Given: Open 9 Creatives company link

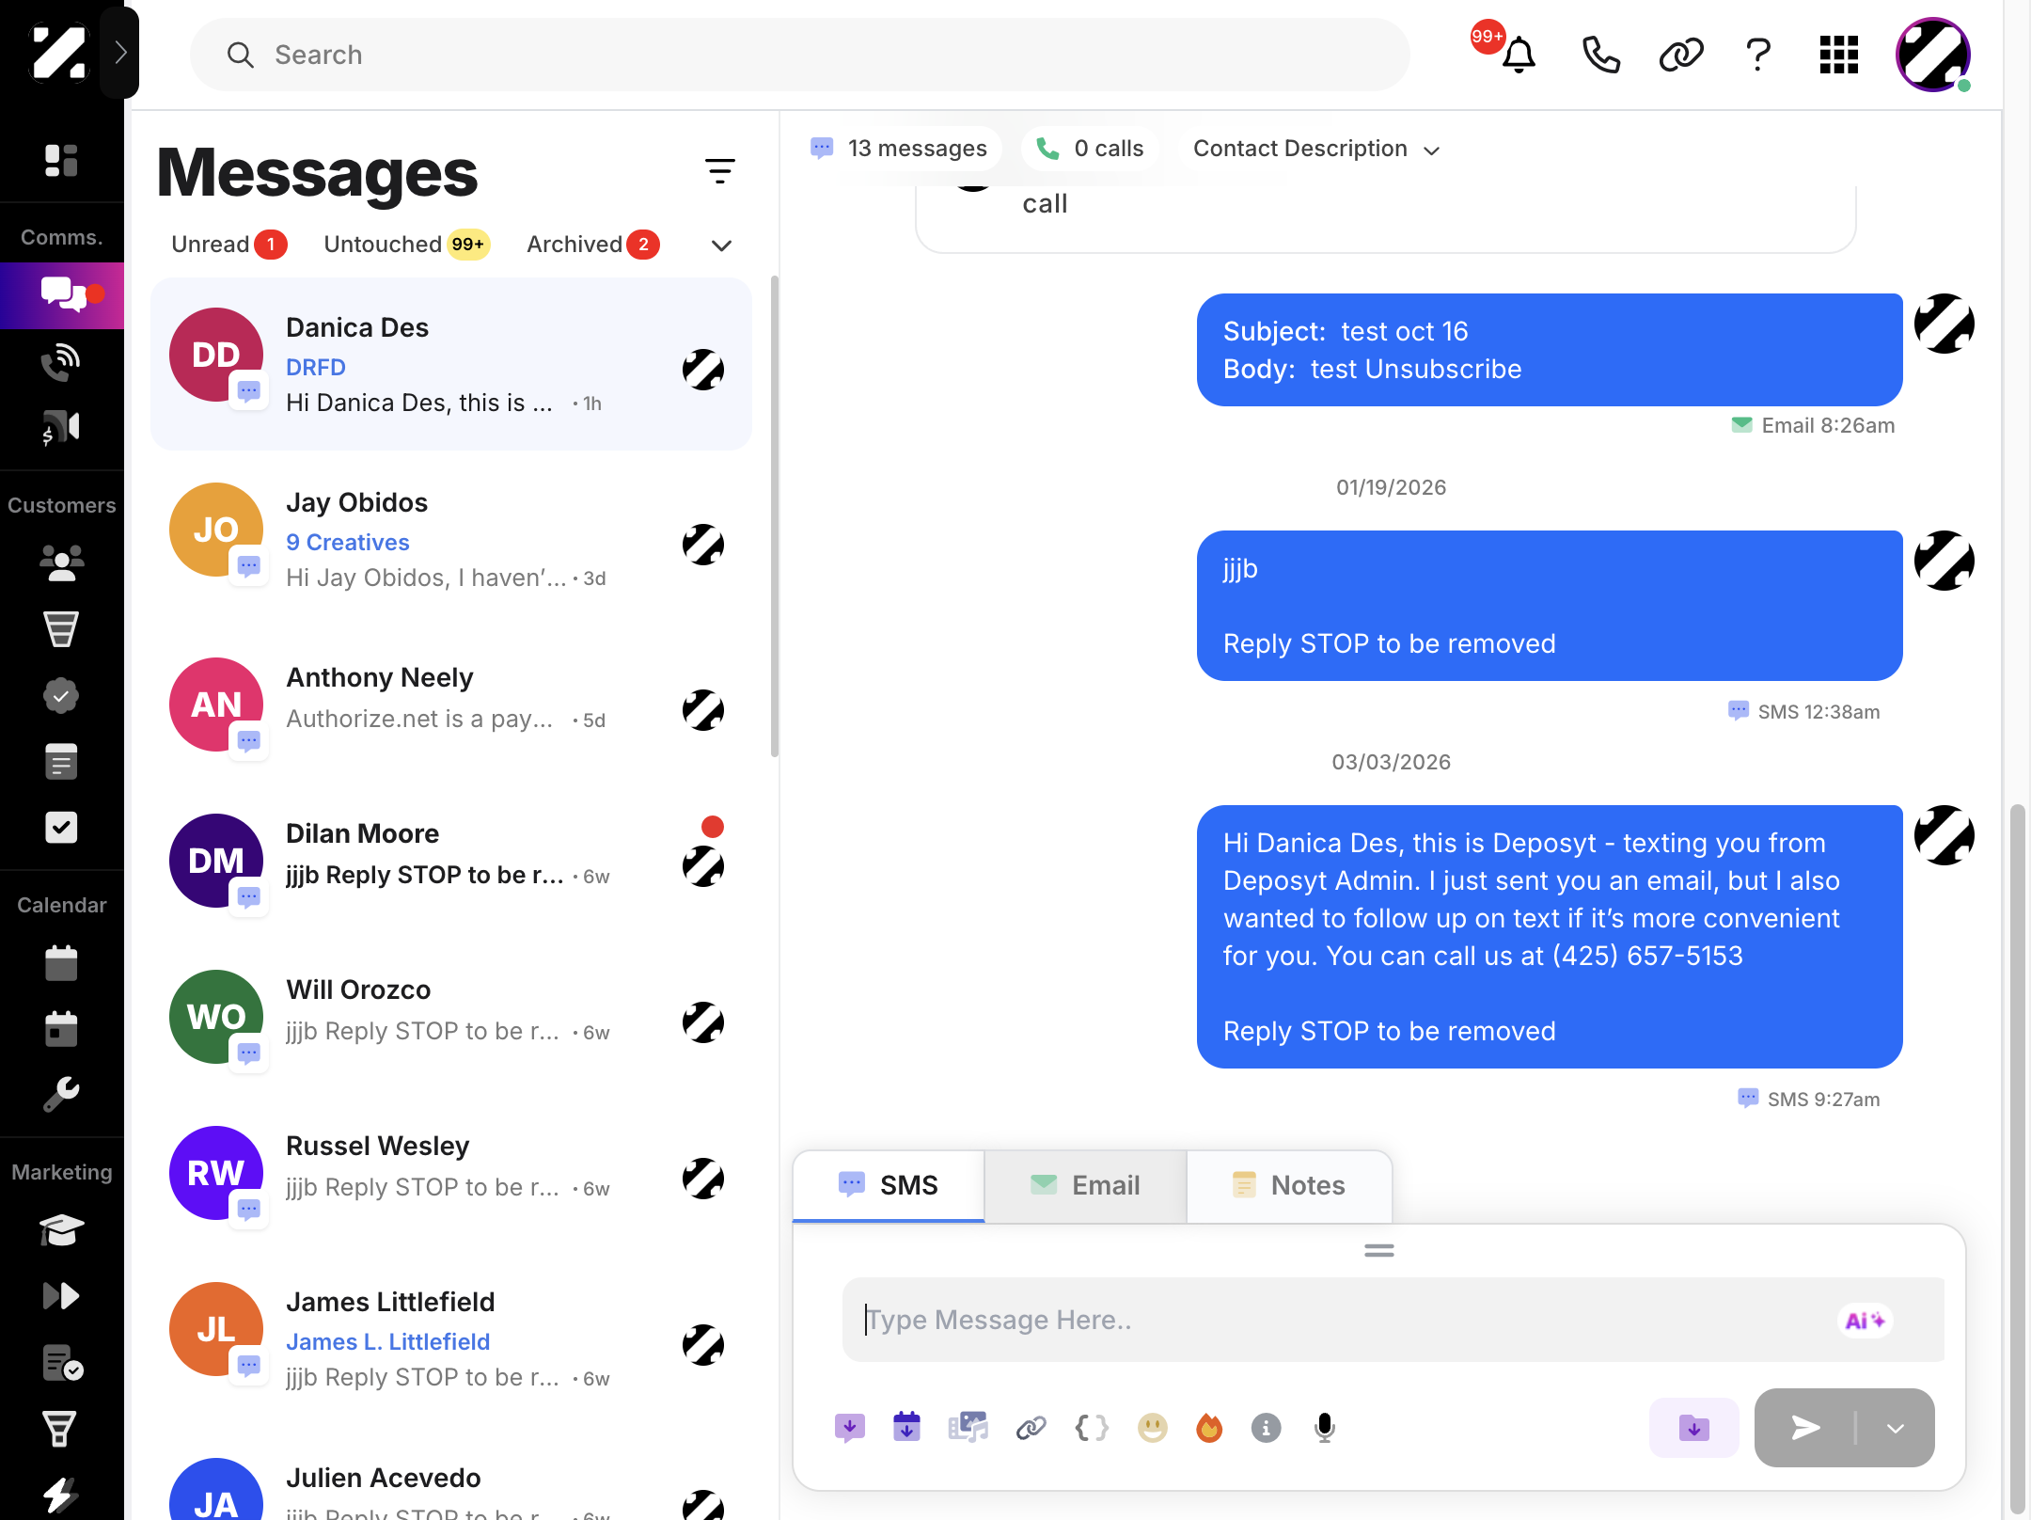Looking at the screenshot, I should tap(347, 543).
